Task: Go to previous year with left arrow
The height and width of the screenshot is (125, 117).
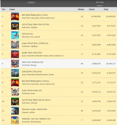Action: 27,3
